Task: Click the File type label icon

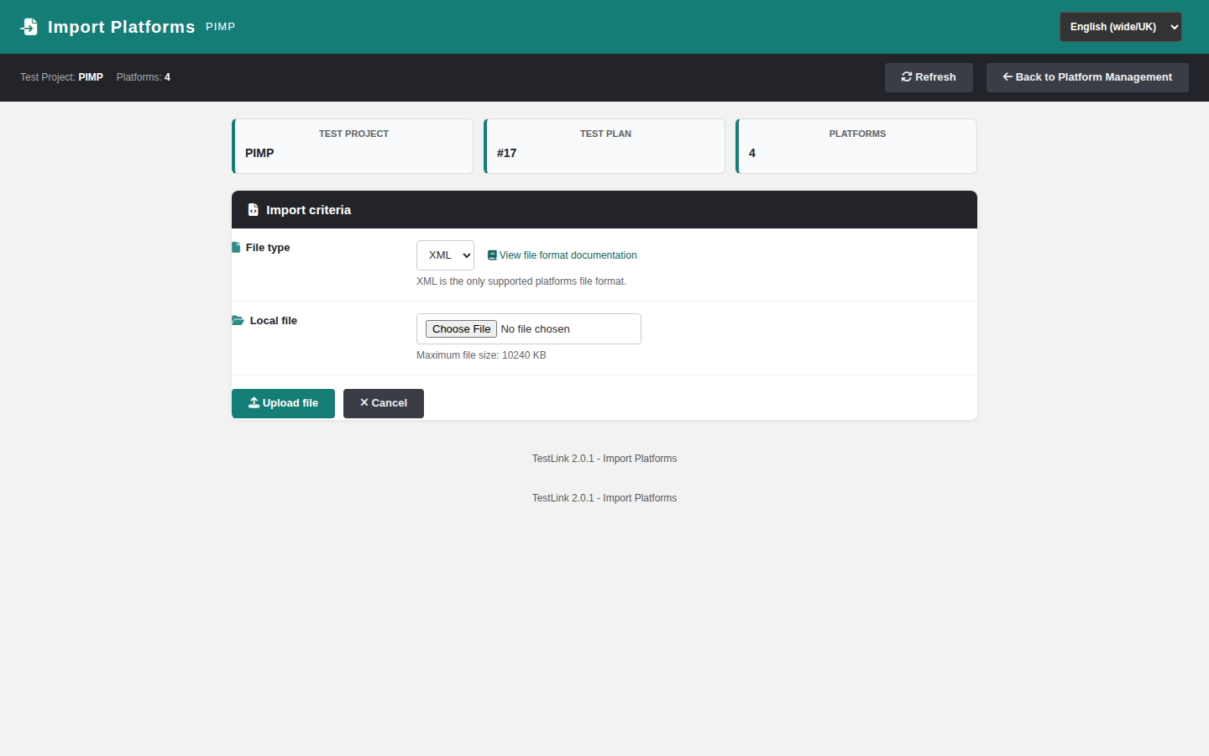Action: coord(236,248)
